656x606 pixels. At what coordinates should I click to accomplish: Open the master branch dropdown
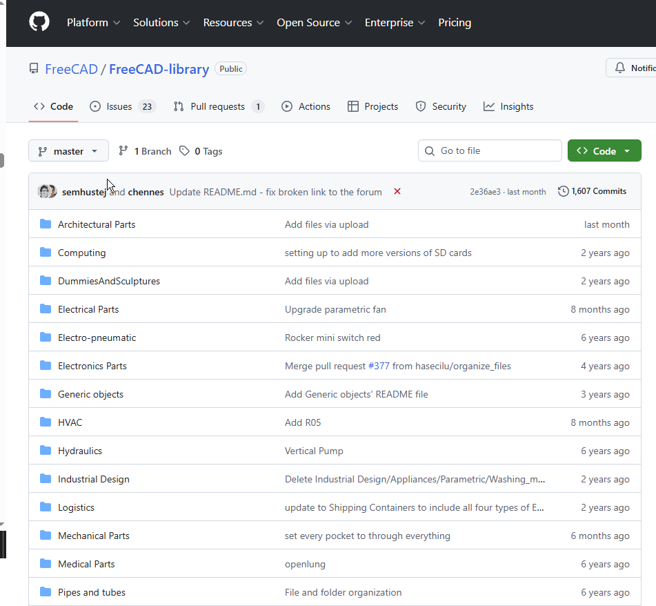pos(68,151)
